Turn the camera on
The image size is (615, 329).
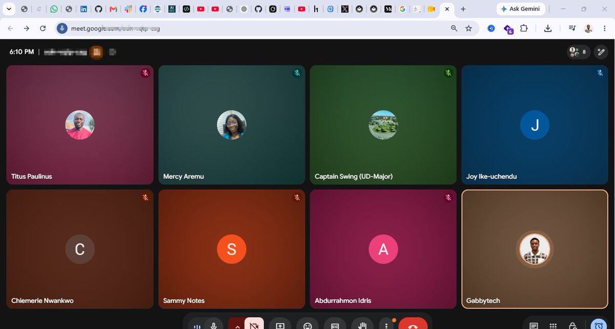point(254,325)
